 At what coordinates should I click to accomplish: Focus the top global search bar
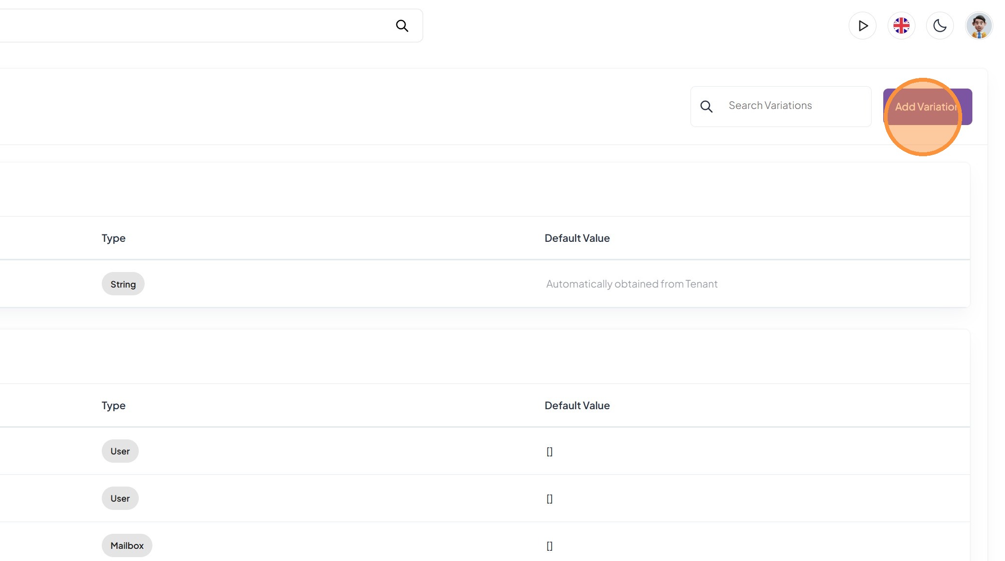pyautogui.click(x=195, y=26)
